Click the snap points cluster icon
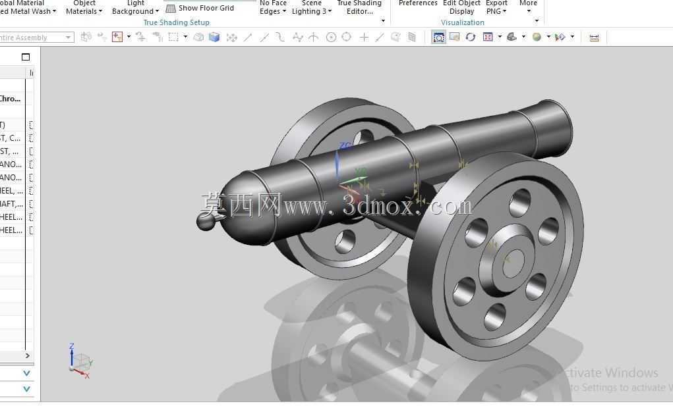The width and height of the screenshot is (673, 412). [232, 38]
